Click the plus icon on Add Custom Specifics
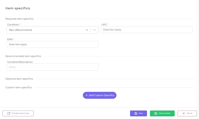Viewport: 199px width, 119px height. tap(86, 95)
